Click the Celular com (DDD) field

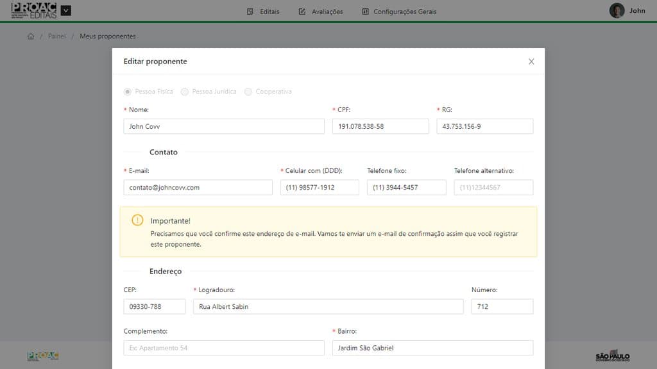click(x=320, y=188)
